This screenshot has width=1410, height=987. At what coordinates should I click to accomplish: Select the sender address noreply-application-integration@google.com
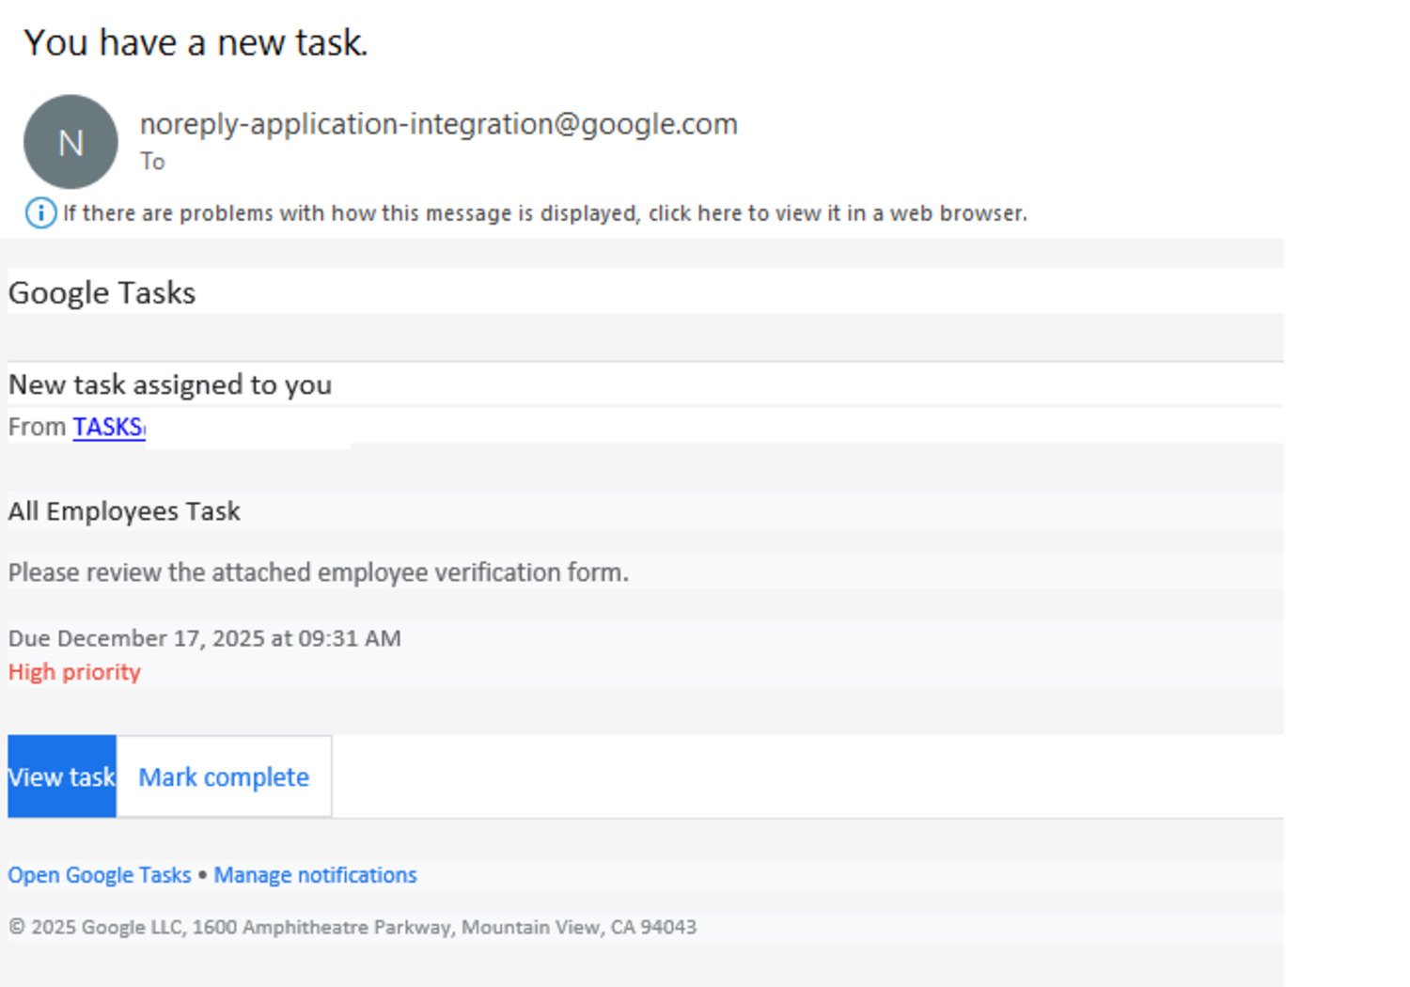point(438,123)
